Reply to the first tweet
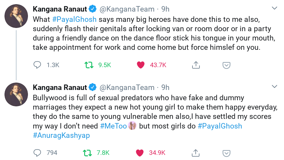Image resolution: width=284 pixels, height=160 pixels. click(x=38, y=65)
